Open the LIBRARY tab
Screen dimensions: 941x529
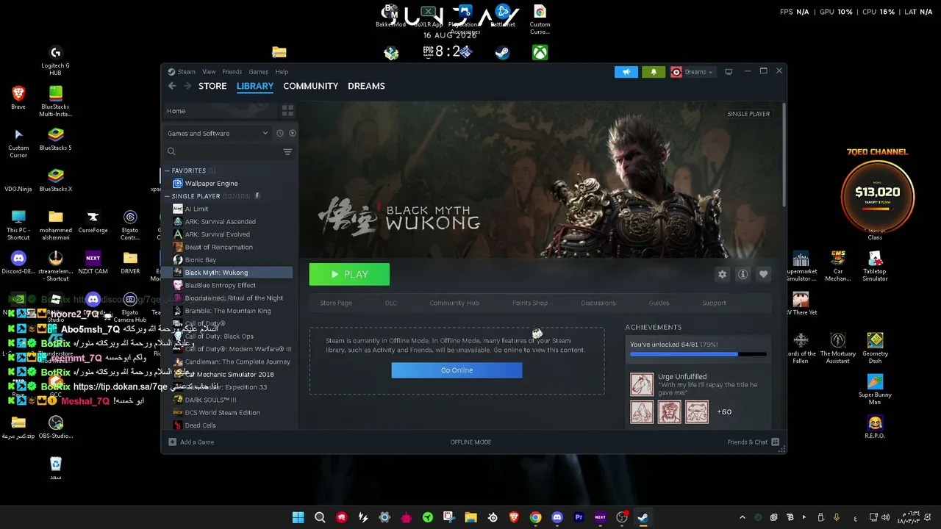tap(255, 86)
